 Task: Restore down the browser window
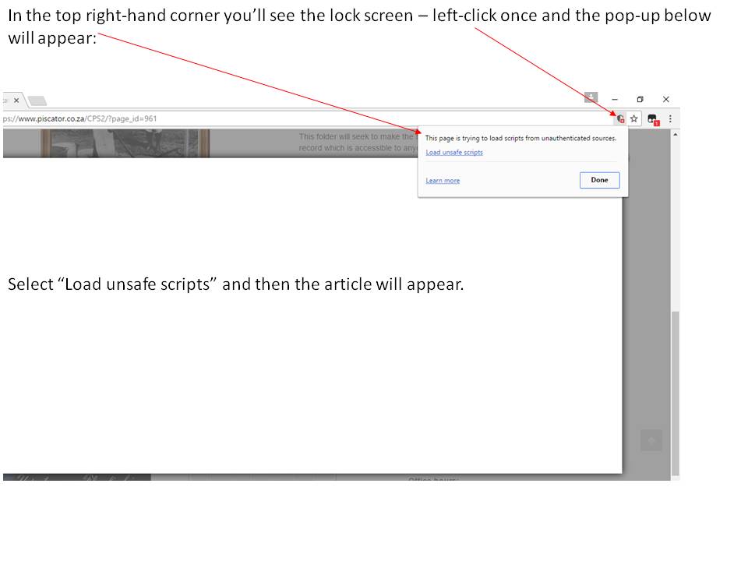pos(640,99)
